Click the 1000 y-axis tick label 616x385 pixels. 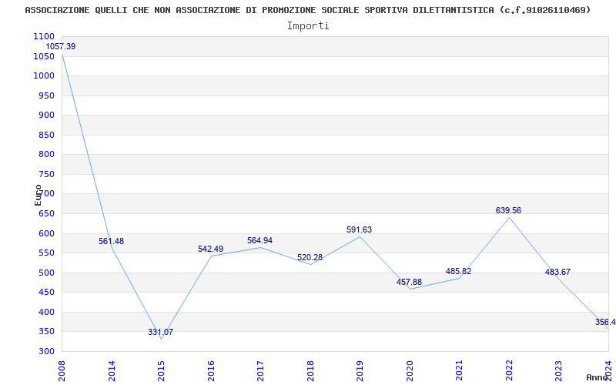click(45, 75)
